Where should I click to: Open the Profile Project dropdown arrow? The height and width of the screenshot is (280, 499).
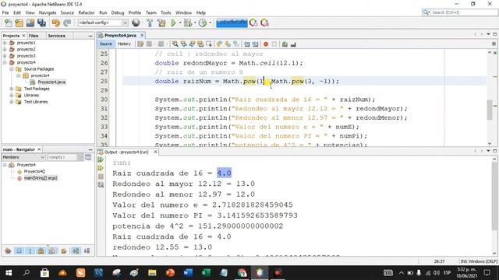210,23
